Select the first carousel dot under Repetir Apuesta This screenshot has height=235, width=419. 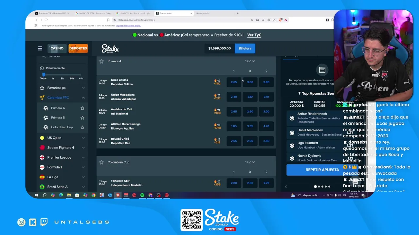316,187
